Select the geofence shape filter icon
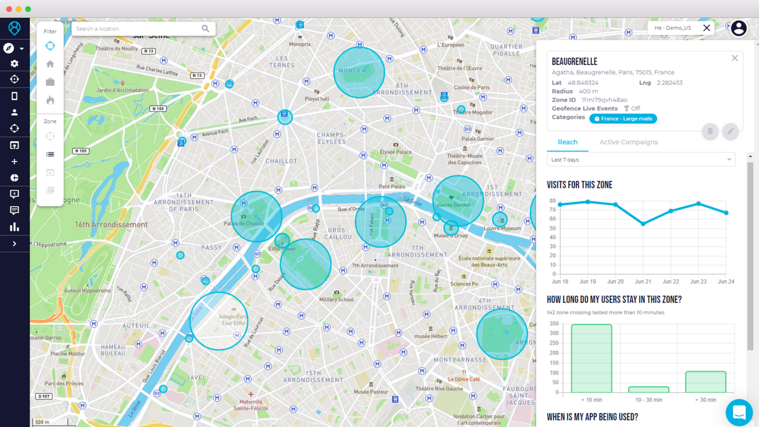 pos(50,46)
